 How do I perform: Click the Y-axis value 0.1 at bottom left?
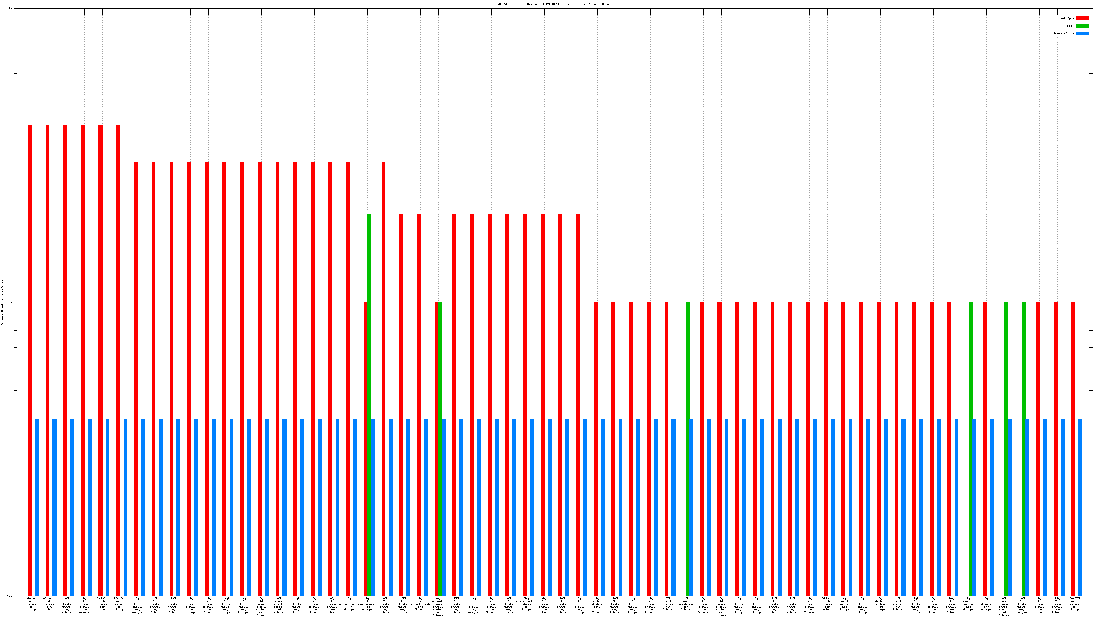9,595
